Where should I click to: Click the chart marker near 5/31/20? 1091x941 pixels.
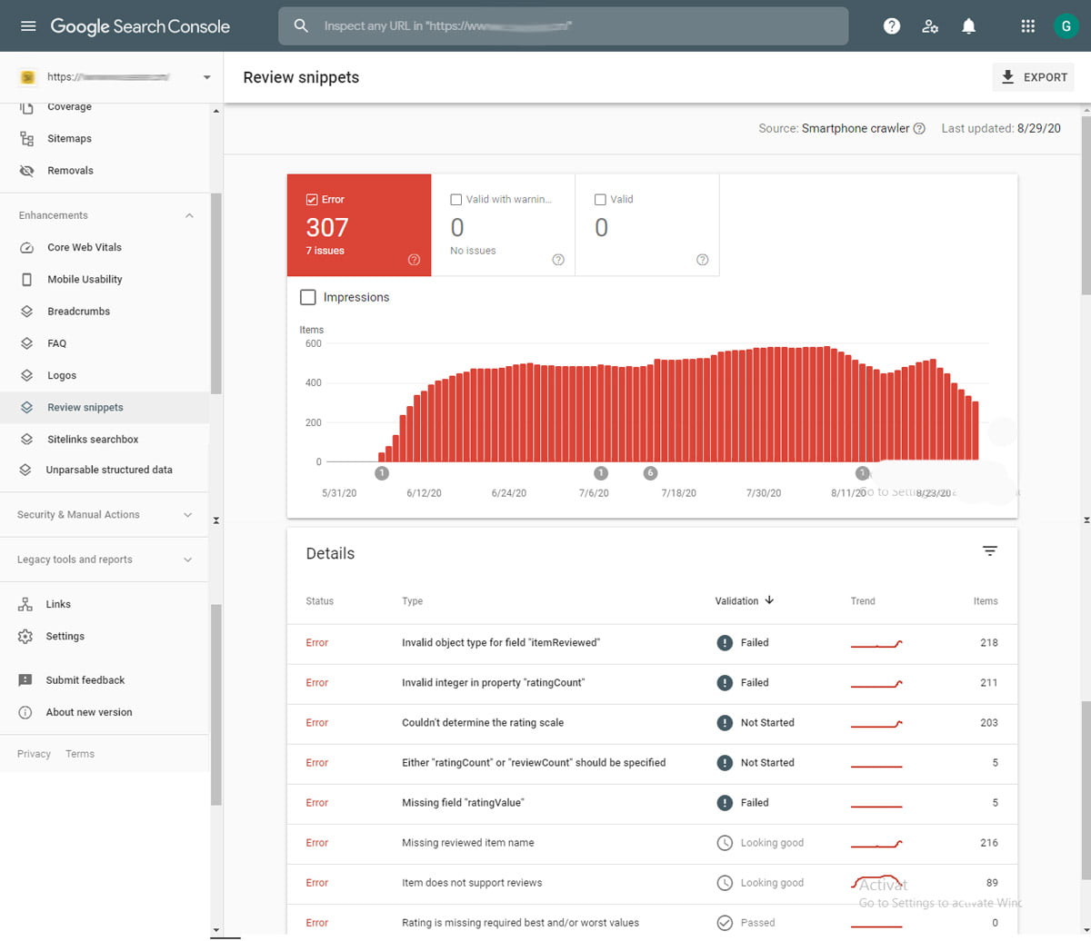pyautogui.click(x=382, y=473)
